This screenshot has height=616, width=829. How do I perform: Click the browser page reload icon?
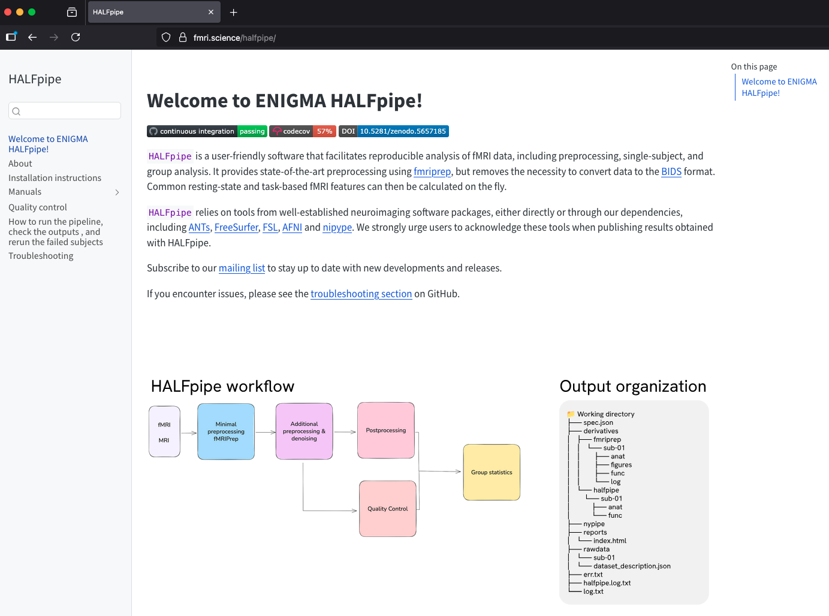(x=76, y=37)
